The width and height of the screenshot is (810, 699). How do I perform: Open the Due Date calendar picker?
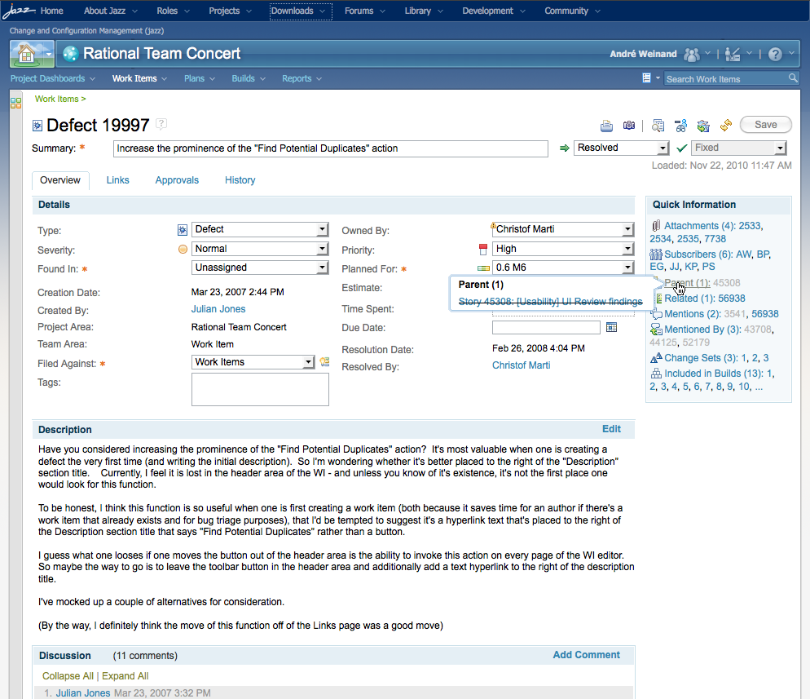click(612, 327)
